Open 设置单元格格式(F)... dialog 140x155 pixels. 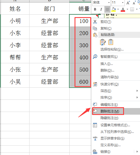click(x=115, y=125)
